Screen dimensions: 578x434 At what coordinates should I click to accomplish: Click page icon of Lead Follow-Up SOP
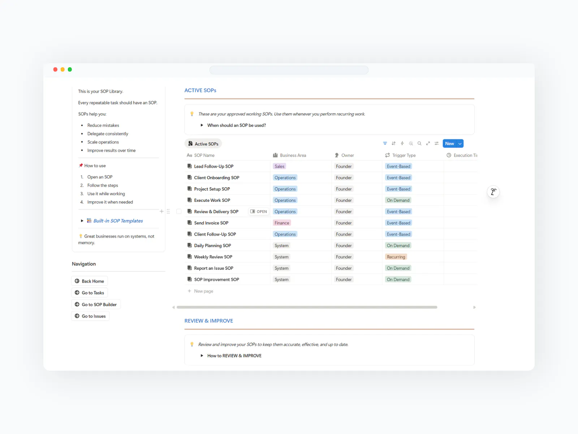tap(189, 166)
